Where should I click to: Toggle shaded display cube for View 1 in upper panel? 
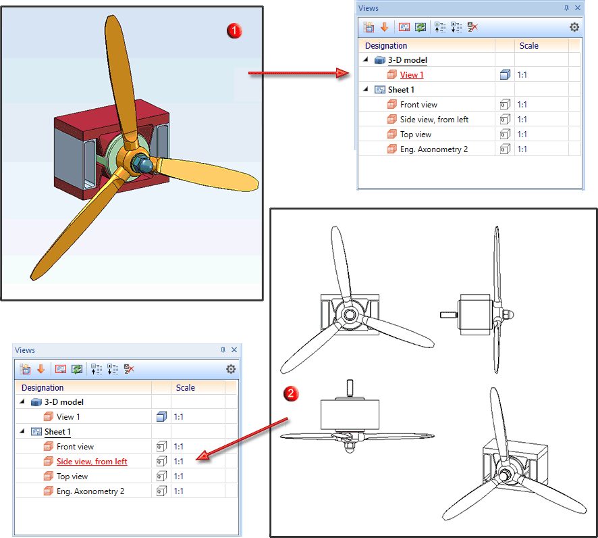click(x=505, y=75)
